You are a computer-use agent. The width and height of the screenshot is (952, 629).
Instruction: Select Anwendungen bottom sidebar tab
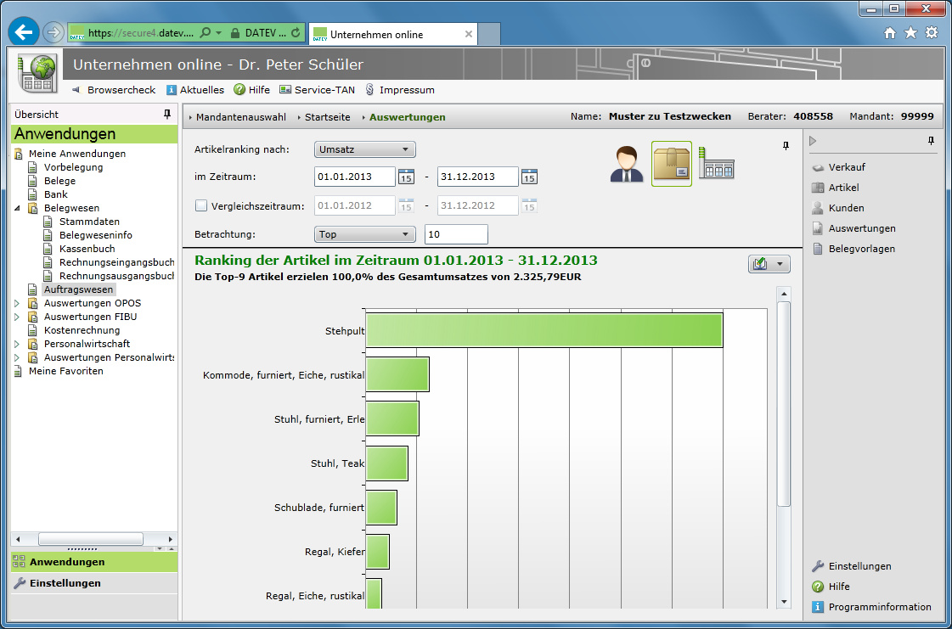pyautogui.click(x=94, y=562)
